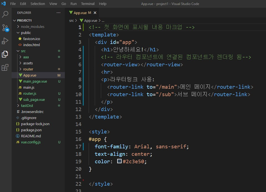
Task: Open the Extensions view
Action: click(x=5, y=67)
